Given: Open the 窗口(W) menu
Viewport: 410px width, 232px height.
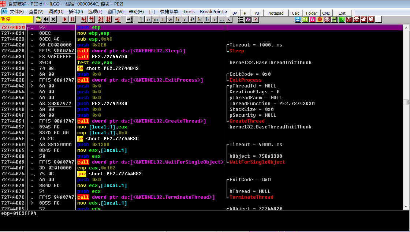Looking at the screenshot, I should pos(116,12).
